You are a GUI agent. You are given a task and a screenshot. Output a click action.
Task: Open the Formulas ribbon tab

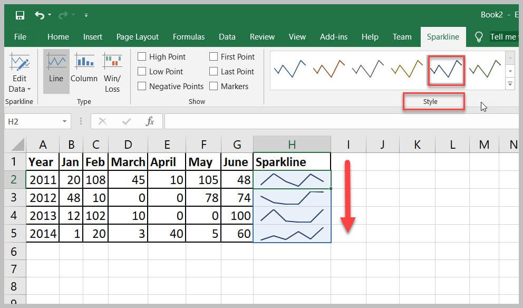click(189, 37)
